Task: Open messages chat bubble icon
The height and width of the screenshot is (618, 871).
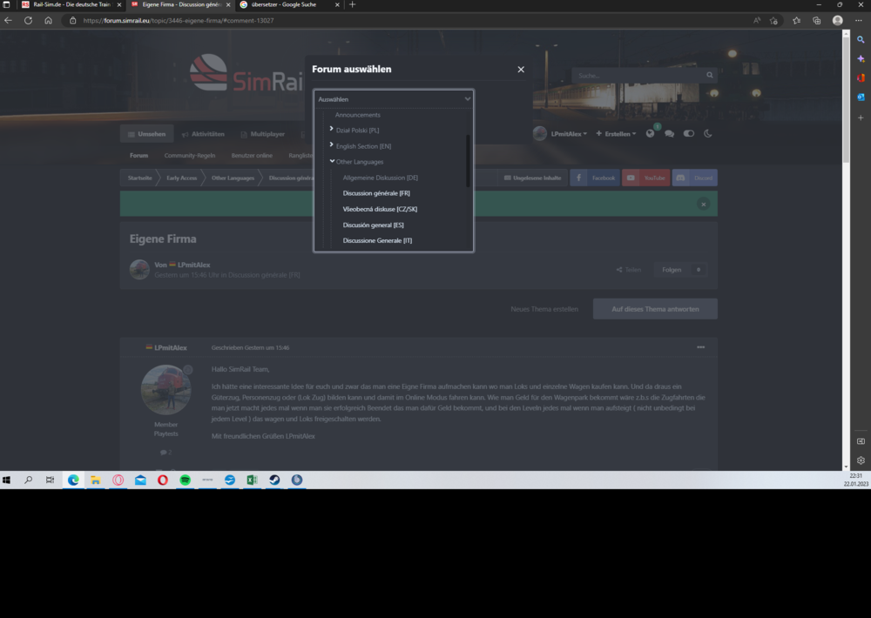Action: [x=669, y=134]
